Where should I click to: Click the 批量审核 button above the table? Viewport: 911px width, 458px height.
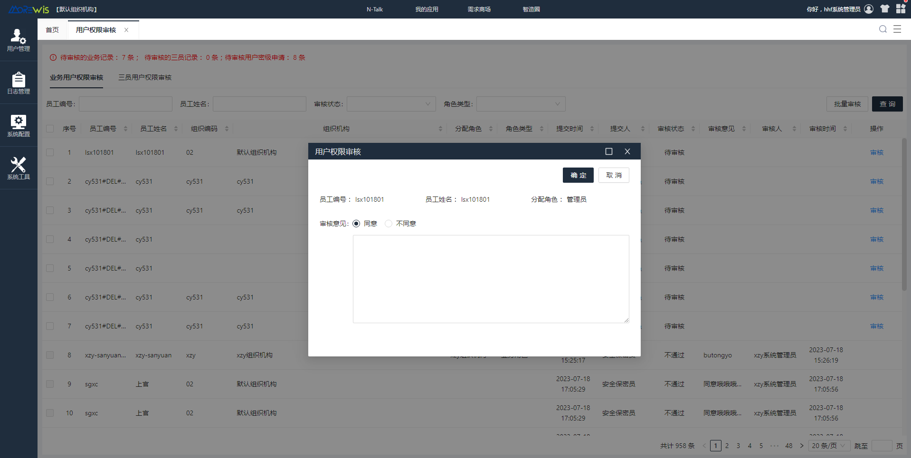847,104
